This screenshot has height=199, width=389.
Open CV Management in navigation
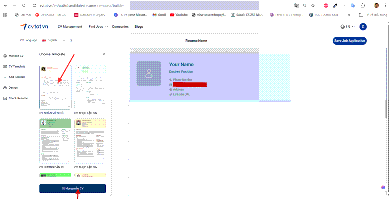(x=70, y=27)
